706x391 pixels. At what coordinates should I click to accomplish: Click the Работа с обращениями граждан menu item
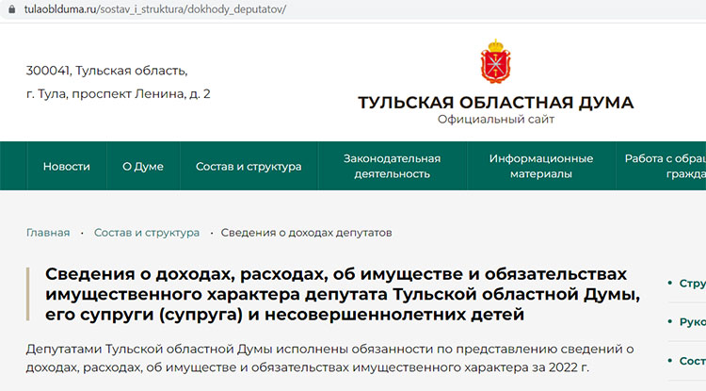pos(665,167)
